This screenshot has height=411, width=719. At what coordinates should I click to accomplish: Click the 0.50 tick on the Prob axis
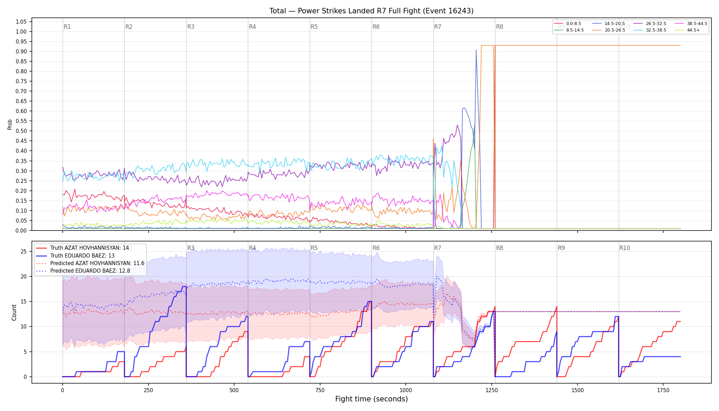point(21,131)
